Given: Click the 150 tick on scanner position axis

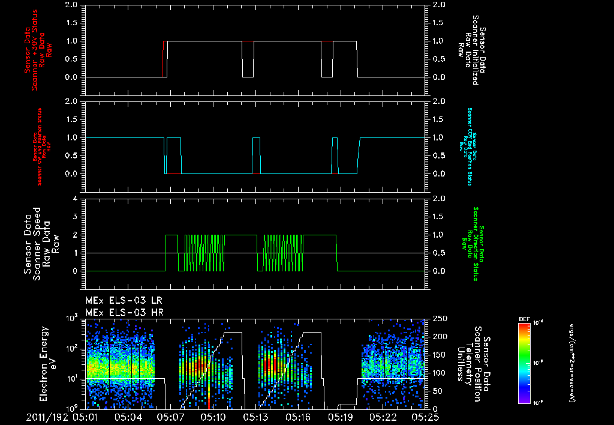Looking at the screenshot, I should click(438, 355).
